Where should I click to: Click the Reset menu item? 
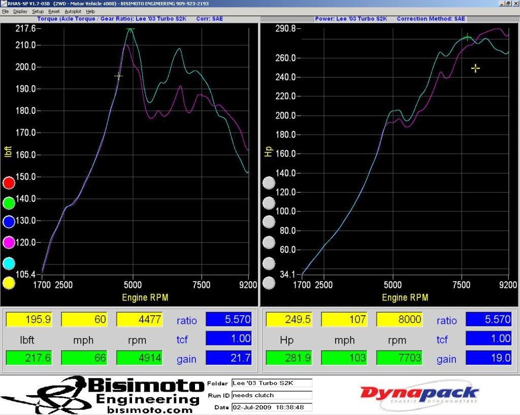point(54,11)
